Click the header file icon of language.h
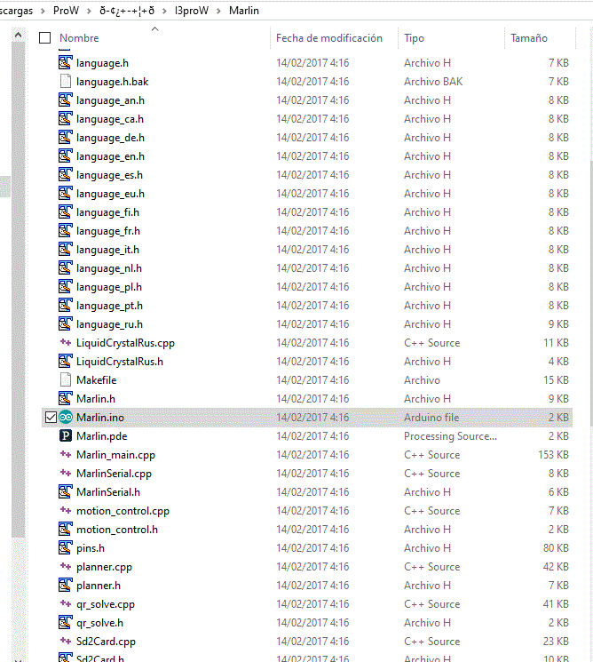Viewport: 593px width, 662px height. point(65,63)
